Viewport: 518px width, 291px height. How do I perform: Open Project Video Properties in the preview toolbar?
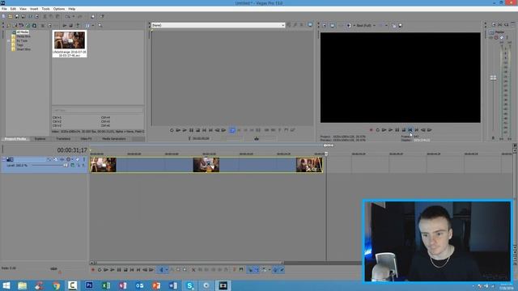tap(325, 25)
